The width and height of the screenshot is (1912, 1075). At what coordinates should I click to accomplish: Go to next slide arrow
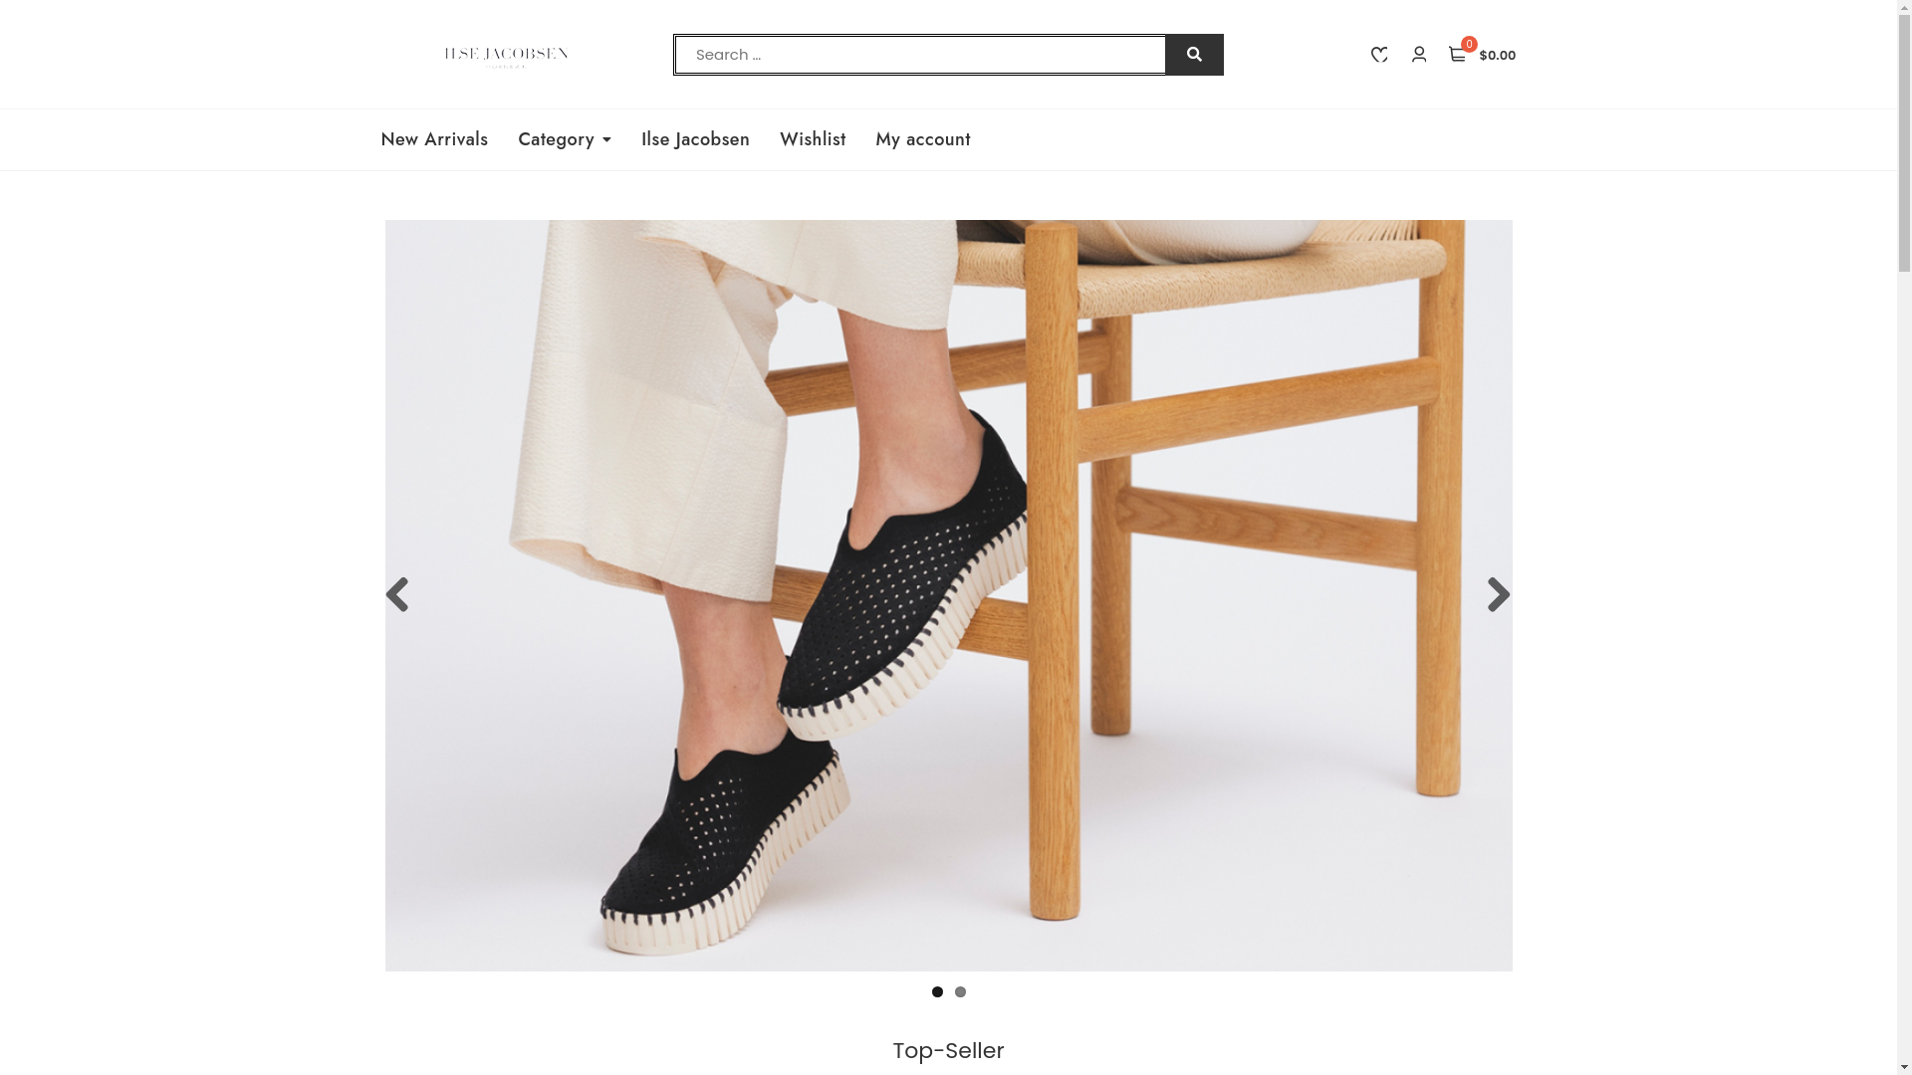point(1499,595)
